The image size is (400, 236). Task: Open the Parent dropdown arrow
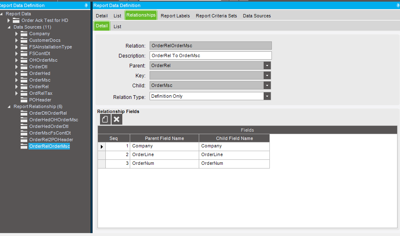(267, 65)
